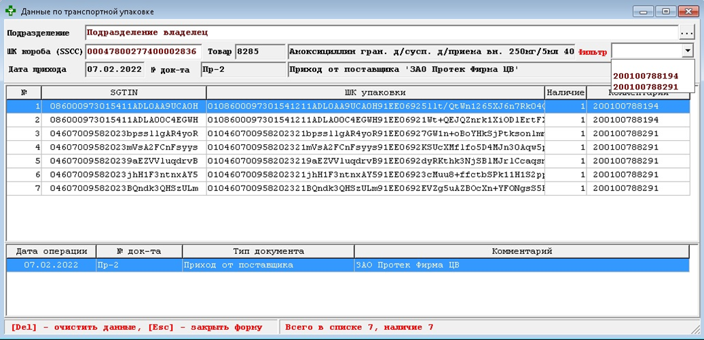Expand the Фильтр dropdown arrow
704x340 pixels.
point(688,51)
